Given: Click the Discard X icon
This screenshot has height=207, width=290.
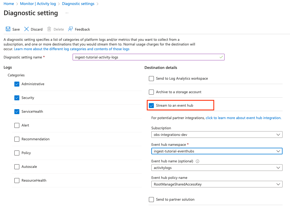Looking at the screenshot, I should 27,29.
